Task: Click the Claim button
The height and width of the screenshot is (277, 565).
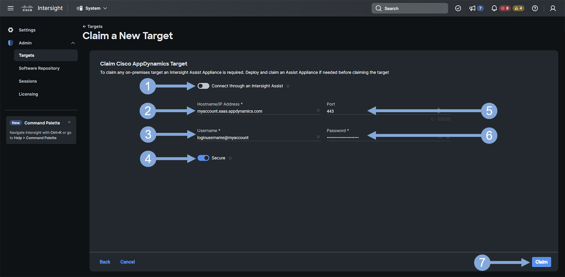Action: coord(541,262)
